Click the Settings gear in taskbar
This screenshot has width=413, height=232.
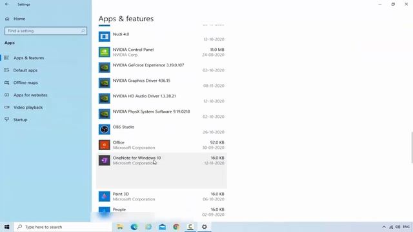point(205,227)
